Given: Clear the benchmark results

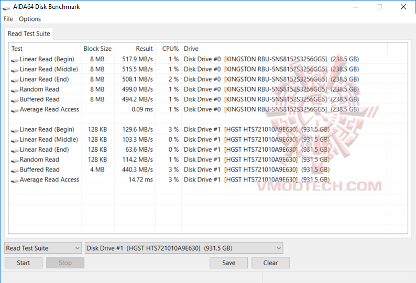Looking at the screenshot, I should coord(270,263).
